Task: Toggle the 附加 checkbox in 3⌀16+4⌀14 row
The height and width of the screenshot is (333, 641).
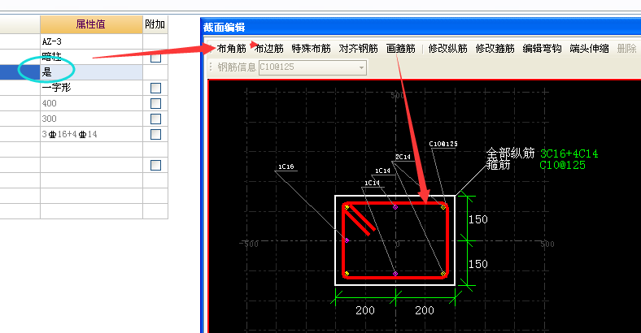Action: pos(155,134)
